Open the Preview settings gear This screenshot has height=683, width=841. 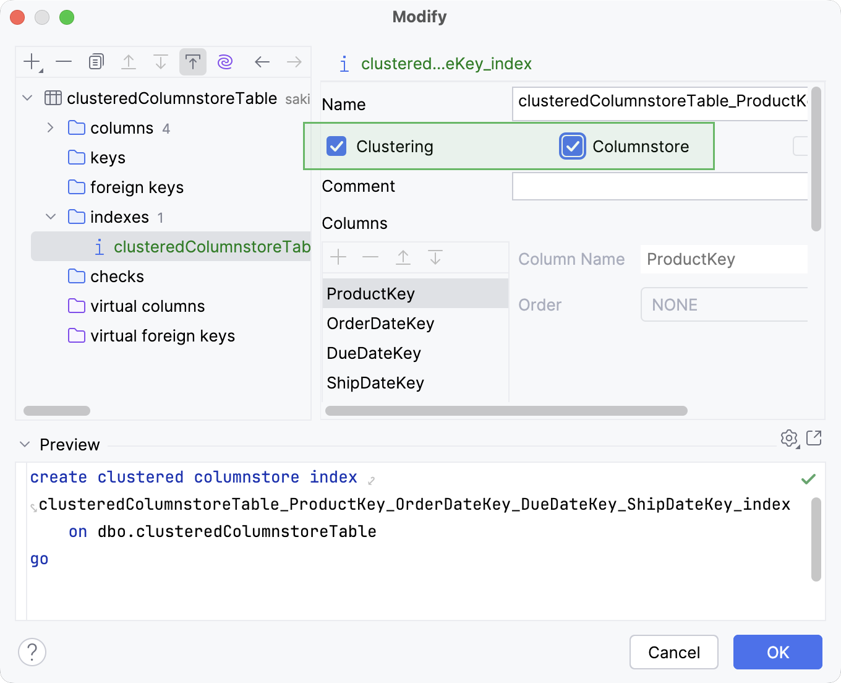point(789,439)
